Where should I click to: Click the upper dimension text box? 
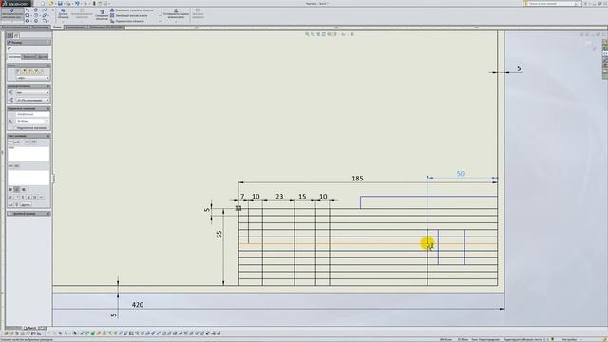coord(28,154)
